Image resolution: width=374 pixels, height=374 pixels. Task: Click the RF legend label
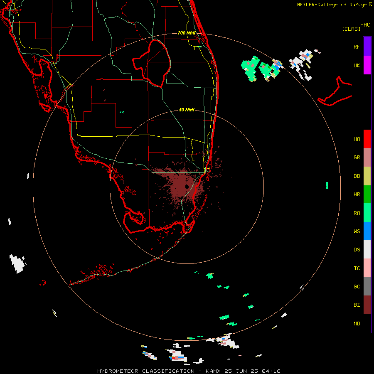357,47
